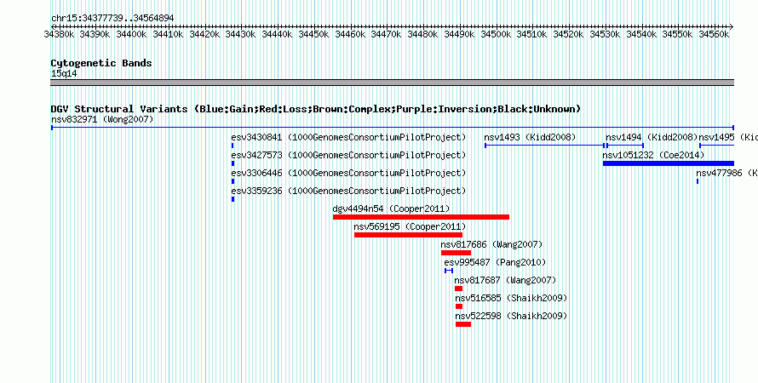Select the gray 15q14 cytogenetic band bar
The height and width of the screenshot is (383, 758).
point(393,83)
